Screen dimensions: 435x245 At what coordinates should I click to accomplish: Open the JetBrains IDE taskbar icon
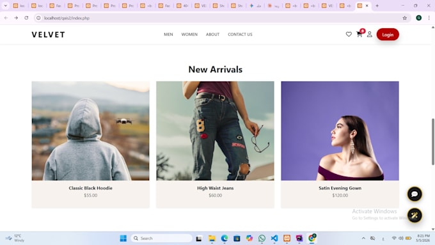[299, 239]
